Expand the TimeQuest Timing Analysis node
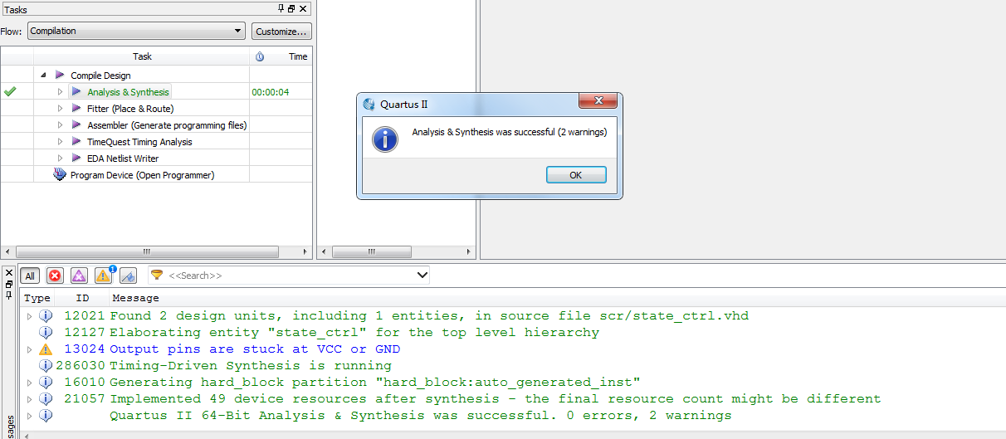Viewport: 1006px width, 439px height. tap(60, 142)
